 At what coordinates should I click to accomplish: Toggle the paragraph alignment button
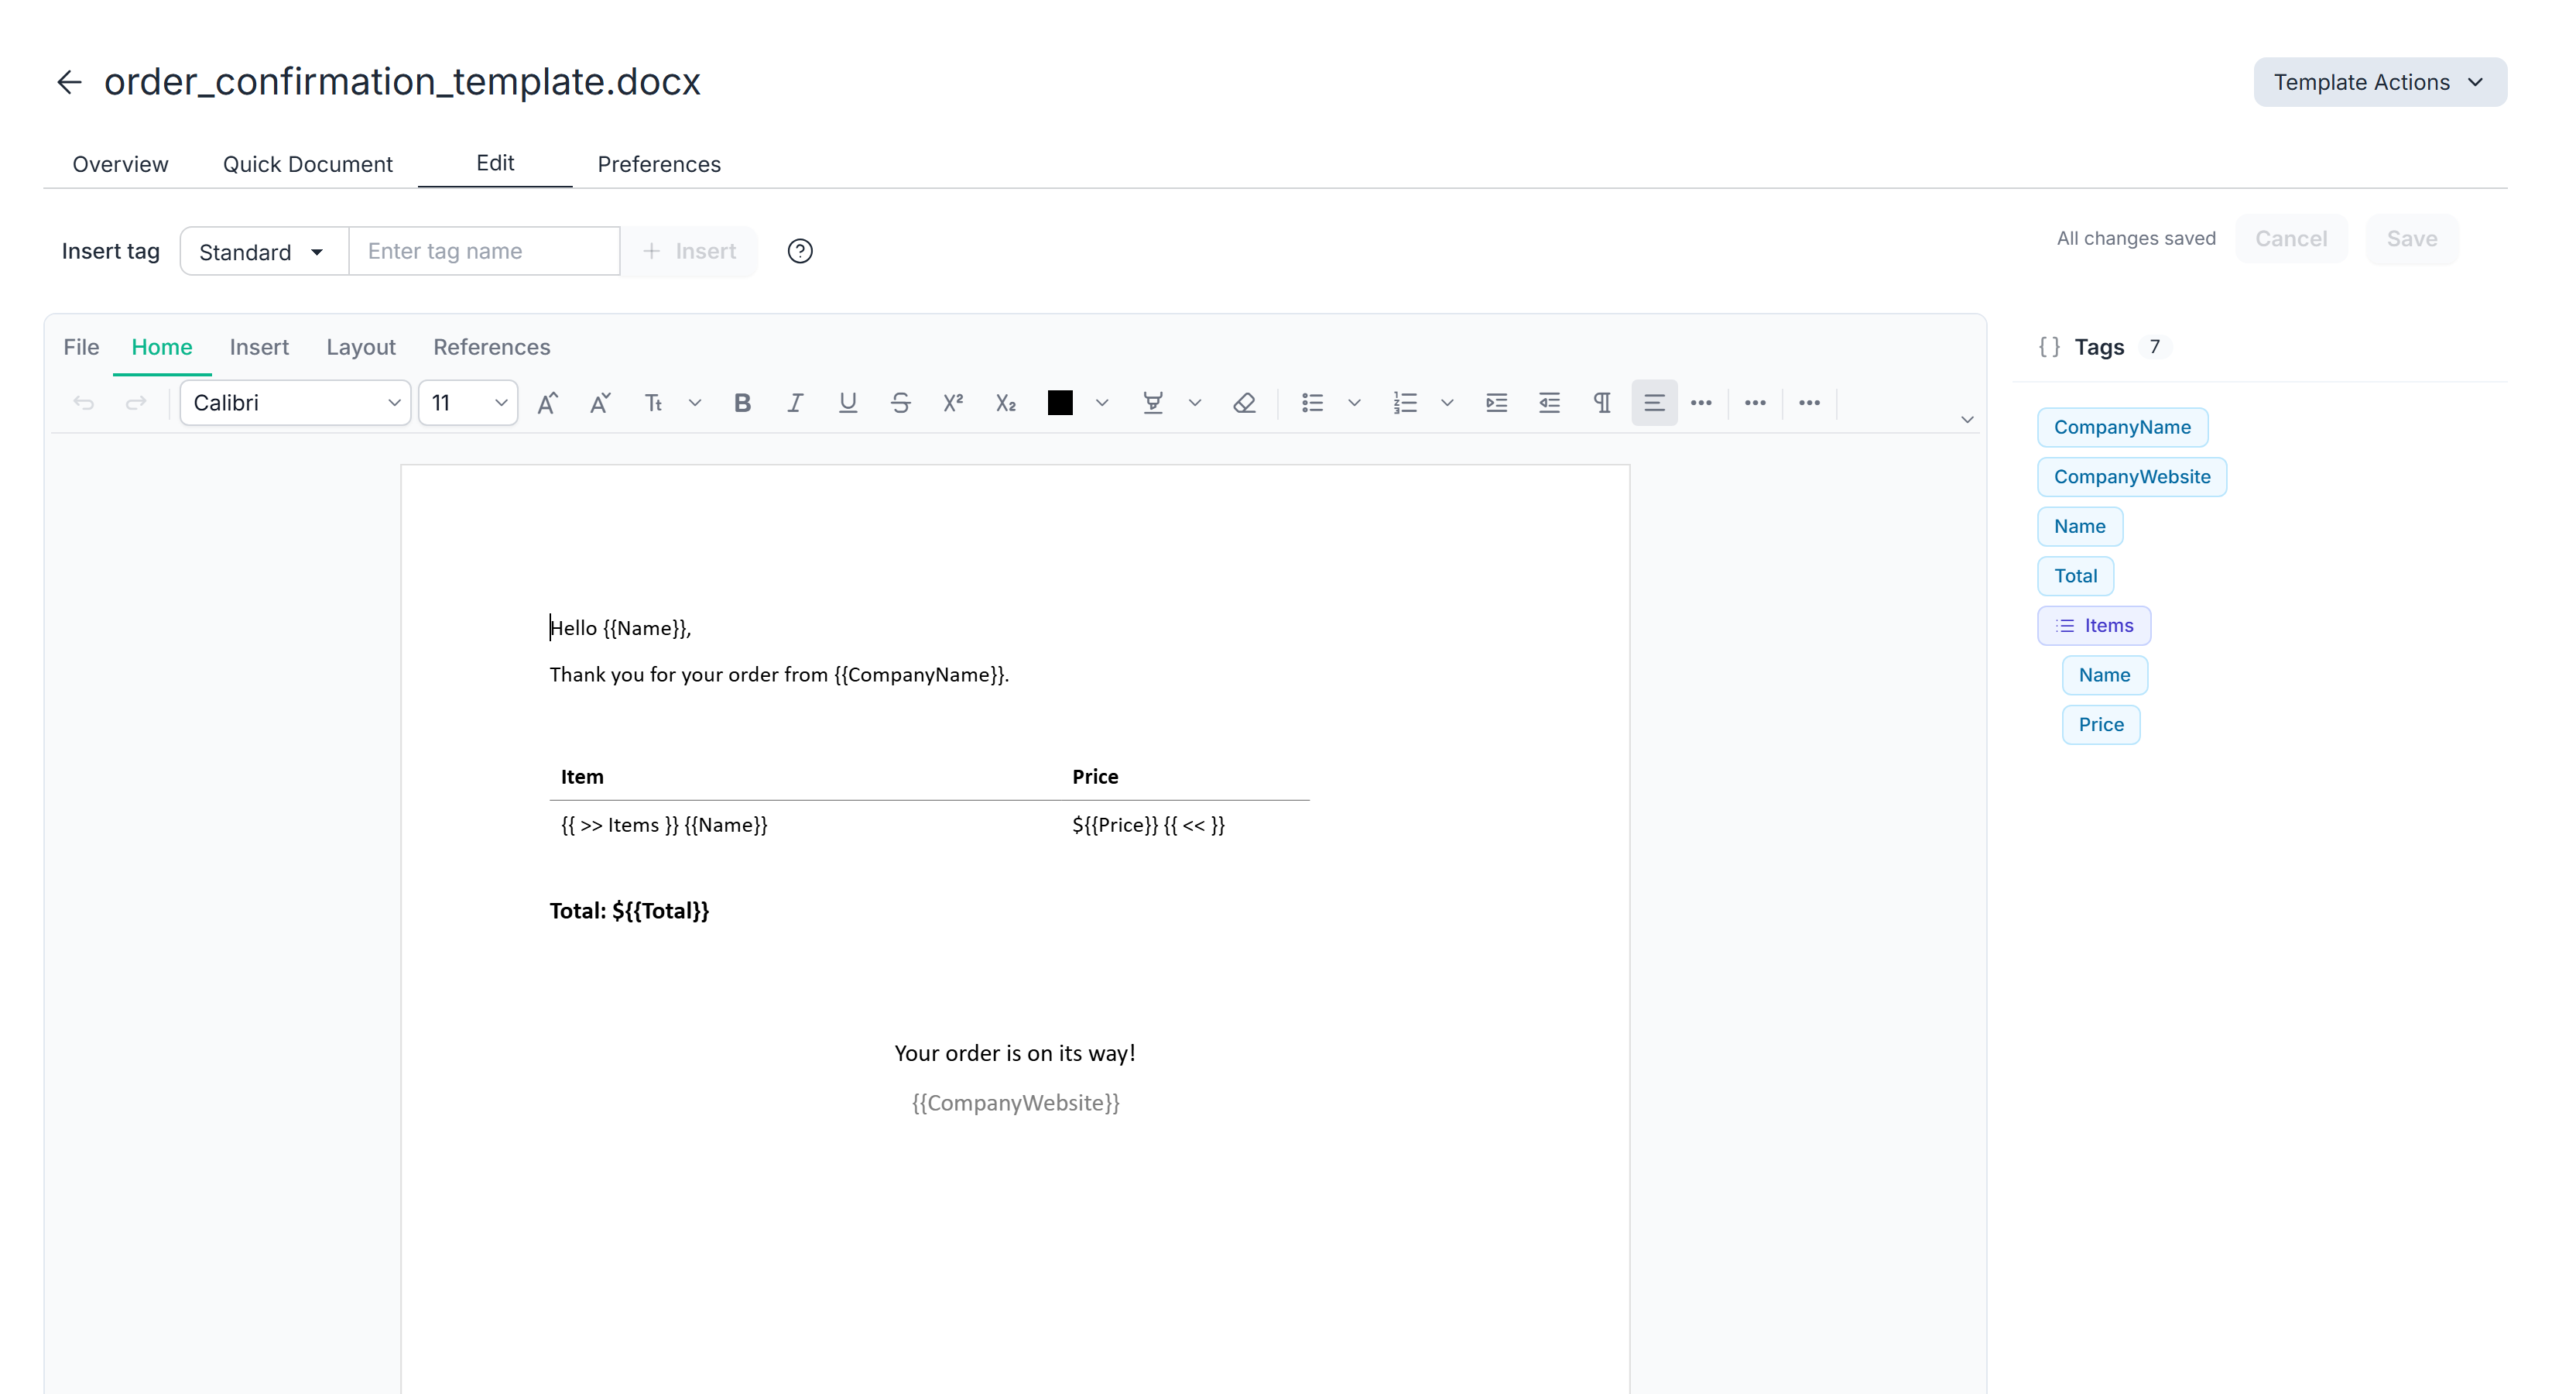(1654, 402)
